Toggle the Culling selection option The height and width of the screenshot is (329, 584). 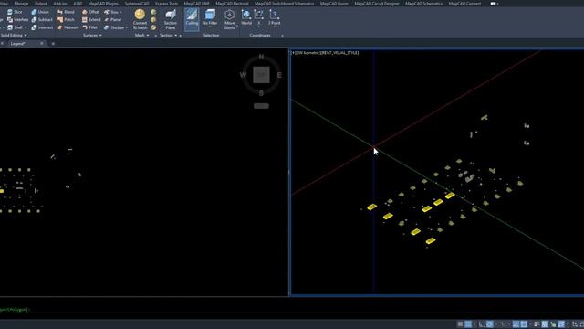[192, 18]
